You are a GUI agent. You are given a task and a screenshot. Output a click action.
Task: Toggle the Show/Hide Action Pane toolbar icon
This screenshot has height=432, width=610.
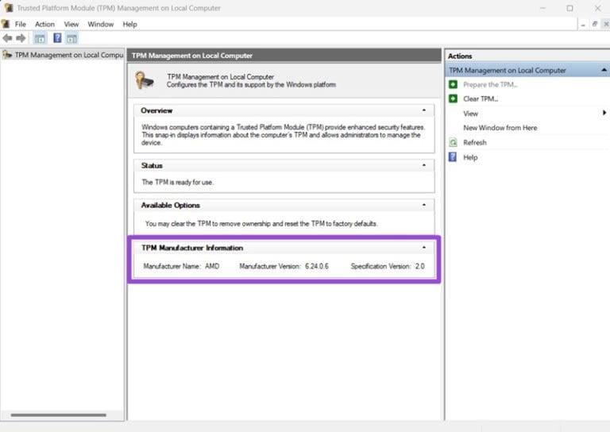tap(71, 38)
